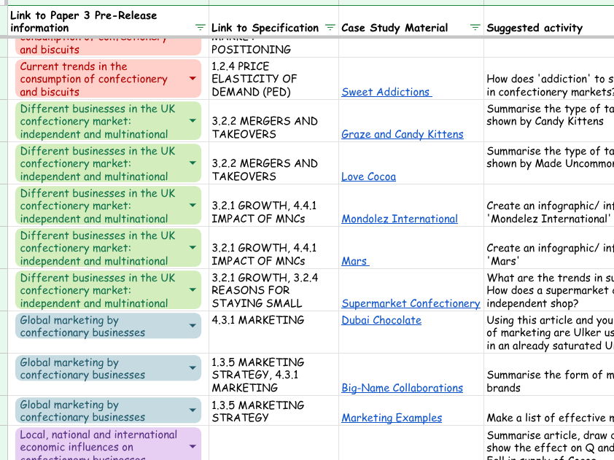Expand green chip dropdown in Mondelez International row
The height and width of the screenshot is (460, 614).
[x=193, y=206]
